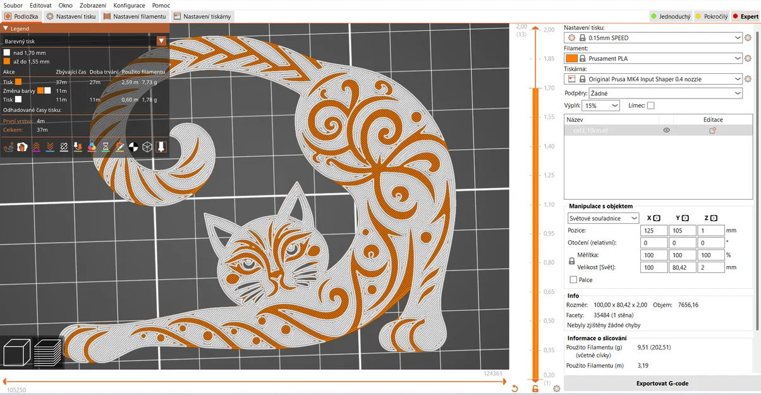Viewport: 761px width, 395px height.
Task: Click top thumb of vertical layer slider
Action: point(535,28)
